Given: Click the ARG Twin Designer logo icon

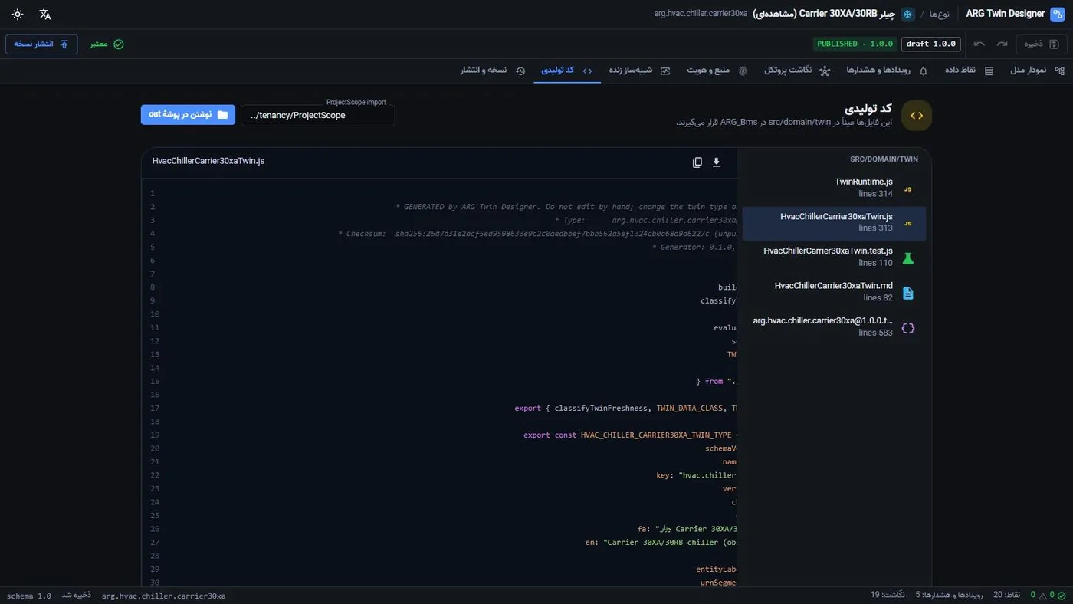Looking at the screenshot, I should [1058, 14].
